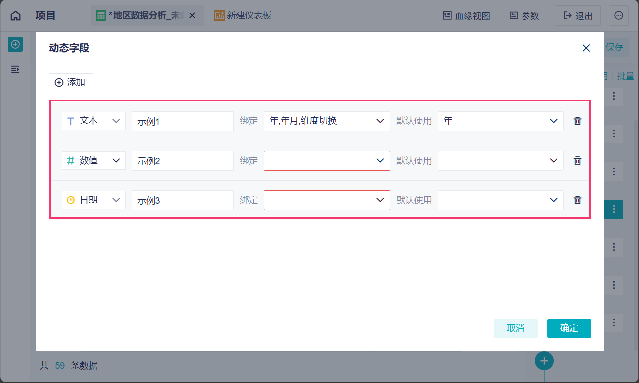Screen dimensions: 639x383
Task: Open the empty binding dropdown for 示例3
Action: pos(327,200)
